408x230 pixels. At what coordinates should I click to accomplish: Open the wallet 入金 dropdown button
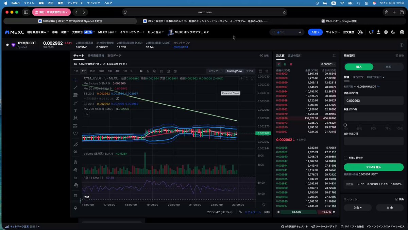[x=357, y=208]
